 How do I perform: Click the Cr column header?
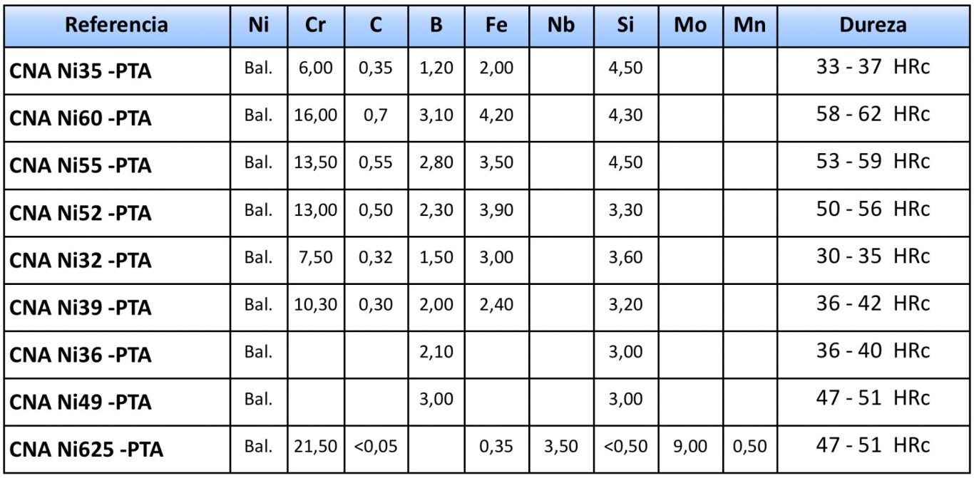tap(315, 25)
